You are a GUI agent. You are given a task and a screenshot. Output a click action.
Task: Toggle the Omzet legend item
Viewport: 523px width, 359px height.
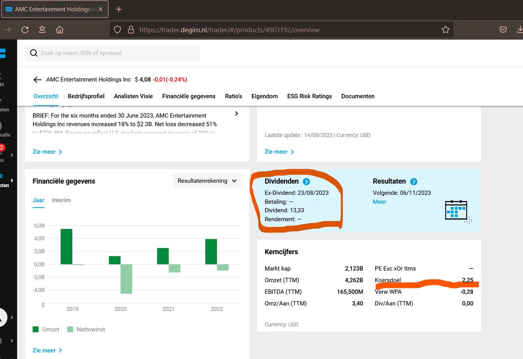[x=46, y=329]
